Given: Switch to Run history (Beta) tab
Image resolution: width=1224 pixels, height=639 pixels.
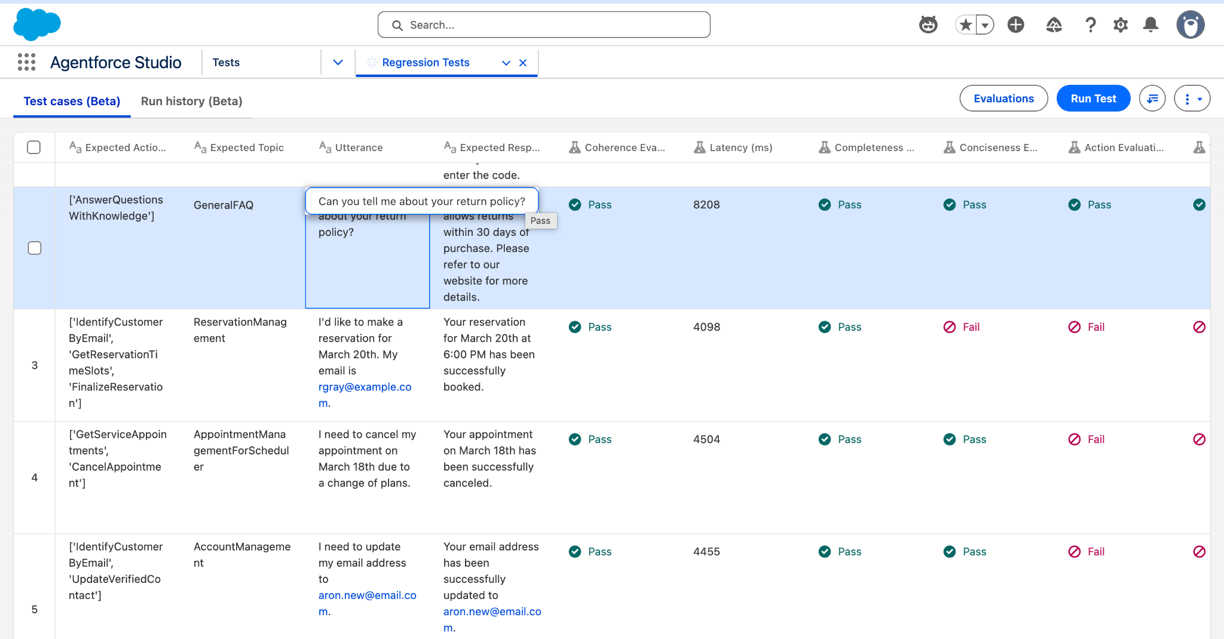Looking at the screenshot, I should 191,101.
